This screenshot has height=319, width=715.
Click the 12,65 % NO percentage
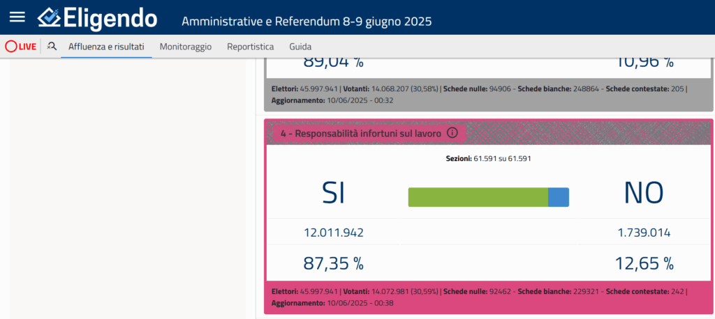644,263
